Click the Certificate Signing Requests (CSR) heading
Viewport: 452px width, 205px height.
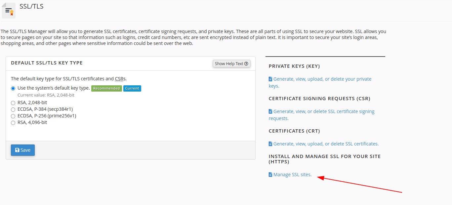[x=319, y=99]
